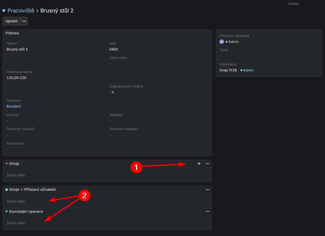Click the Související operace heading

pyautogui.click(x=26, y=211)
